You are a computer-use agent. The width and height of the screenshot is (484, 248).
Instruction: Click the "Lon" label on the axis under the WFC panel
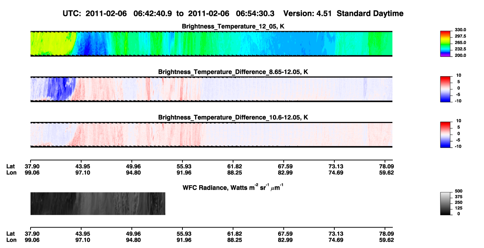click(11, 240)
